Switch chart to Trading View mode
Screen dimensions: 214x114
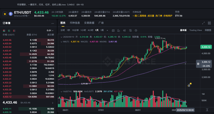pyautogui.click(x=196, y=30)
